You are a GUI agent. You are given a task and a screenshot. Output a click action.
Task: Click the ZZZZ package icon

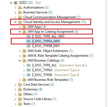16,3
